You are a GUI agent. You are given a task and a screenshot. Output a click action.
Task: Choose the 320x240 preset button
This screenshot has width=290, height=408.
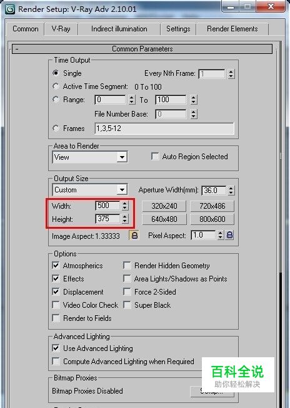(x=164, y=206)
